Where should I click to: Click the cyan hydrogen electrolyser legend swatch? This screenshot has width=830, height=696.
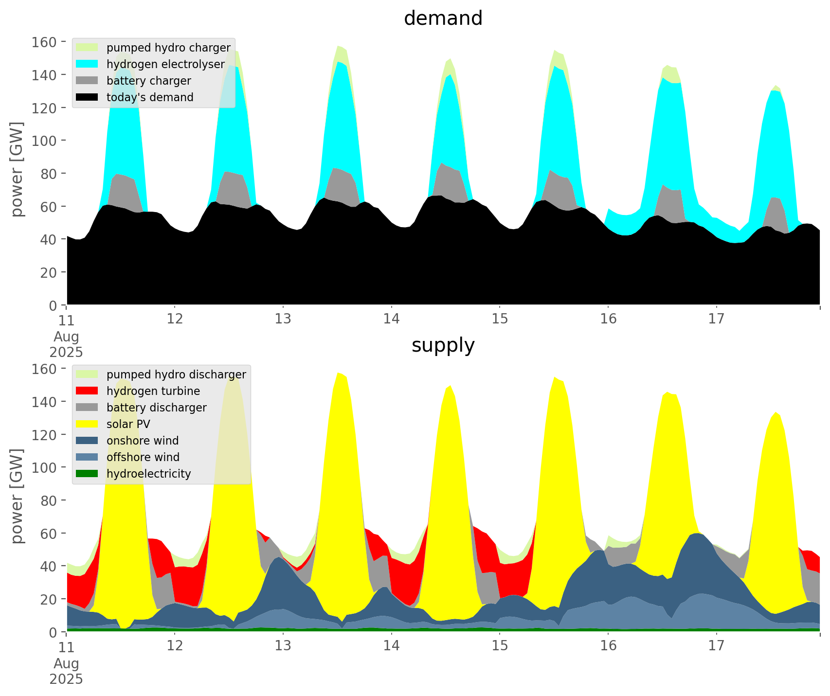pos(87,64)
